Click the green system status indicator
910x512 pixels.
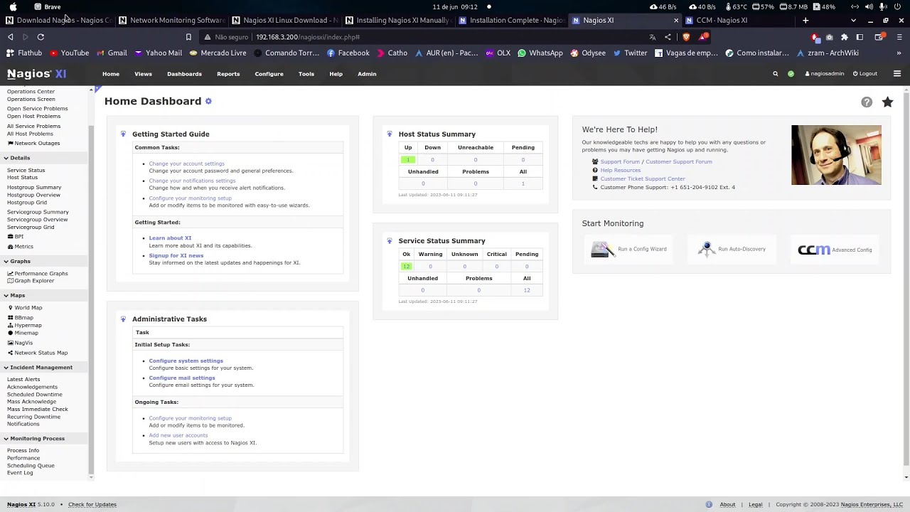(x=791, y=74)
